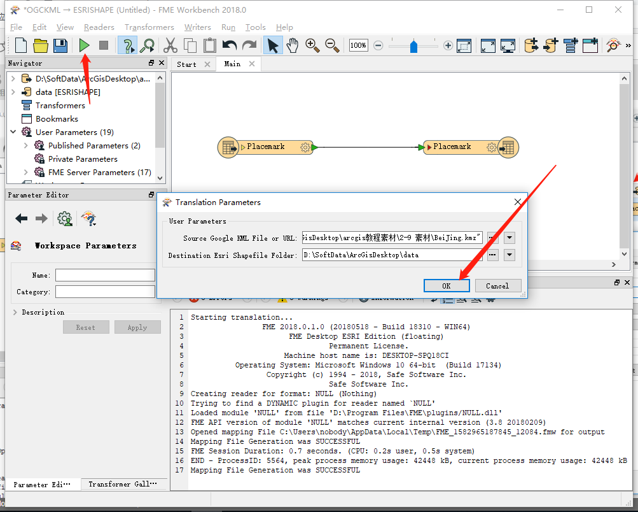Expand Published Parameters (2)
Screen dimensions: 638x512
pyautogui.click(x=26, y=145)
